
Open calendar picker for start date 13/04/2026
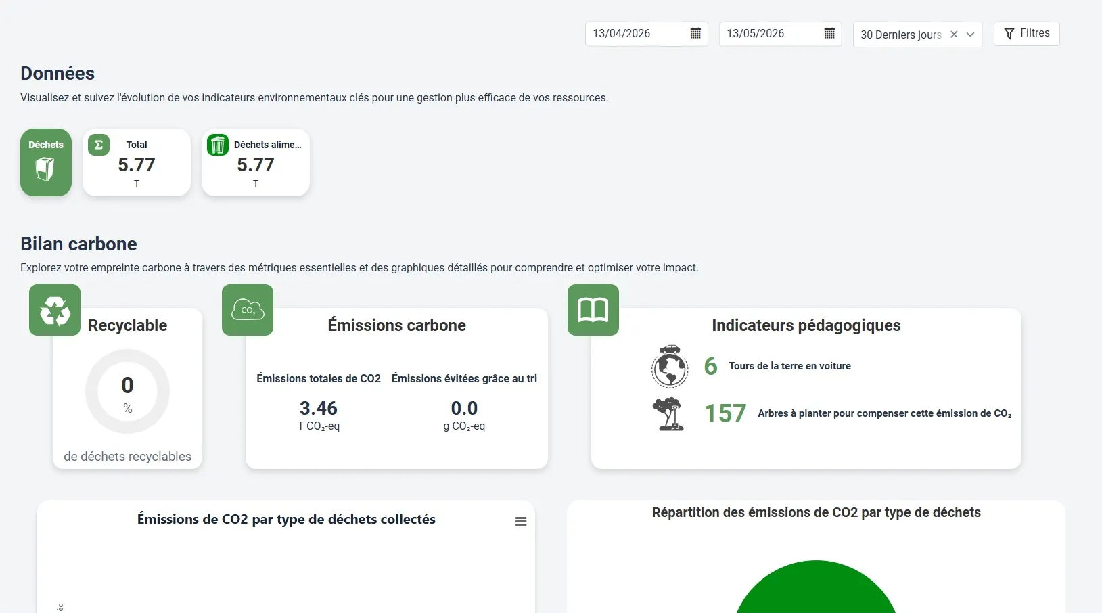[x=695, y=33]
